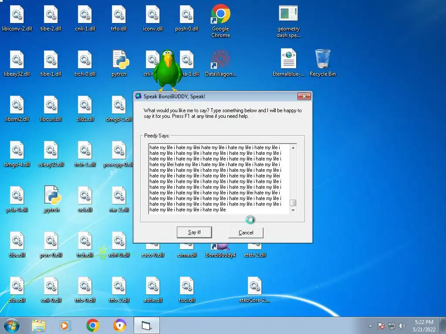Select the zibe.dll file icon
The image size is (446, 334).
17,289
